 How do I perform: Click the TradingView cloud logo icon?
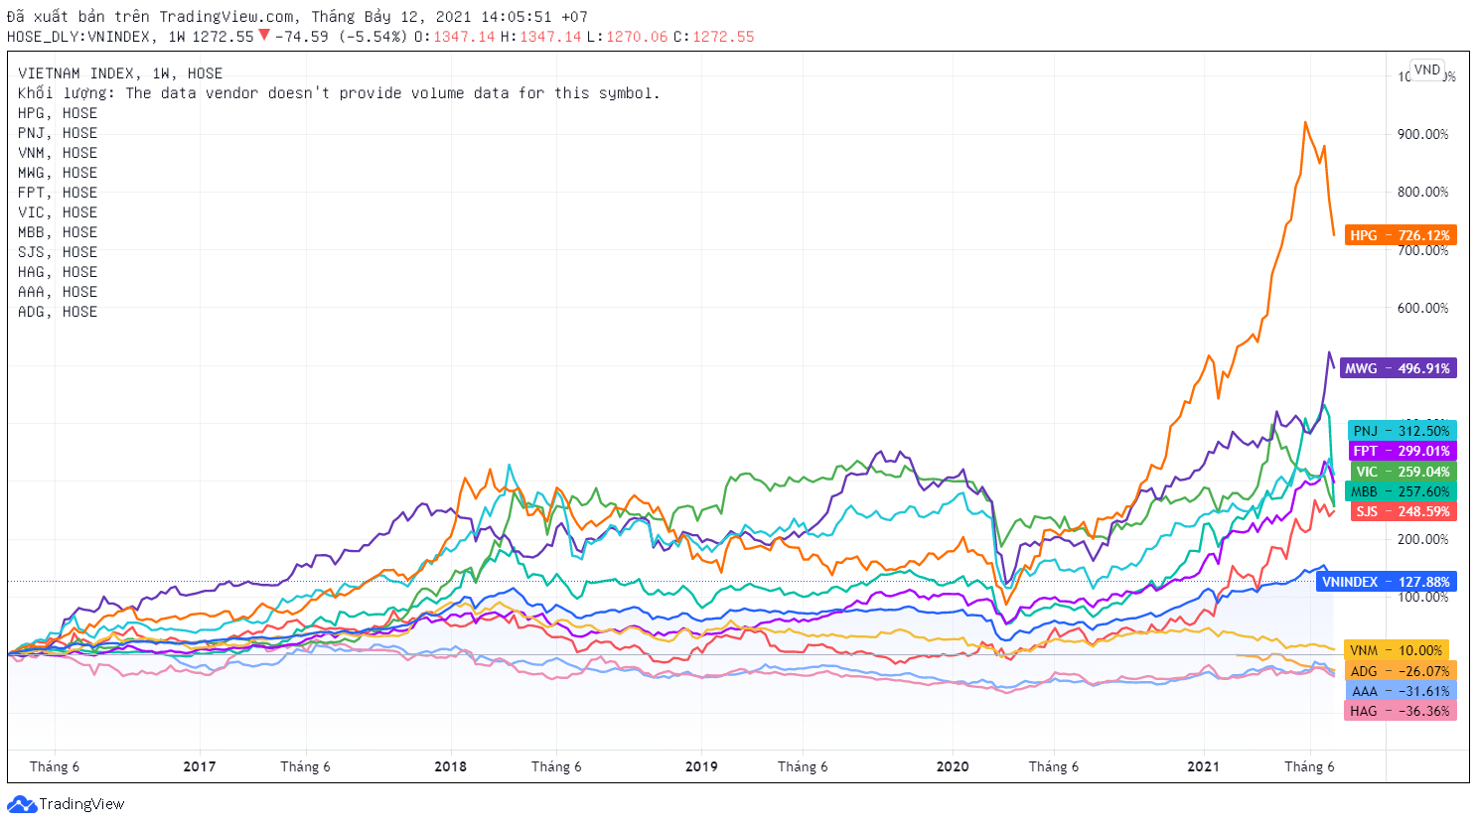(21, 804)
